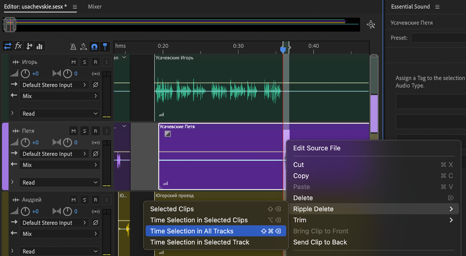Toggle the snapping magnet icon
This screenshot has width=466, height=256.
[x=94, y=47]
